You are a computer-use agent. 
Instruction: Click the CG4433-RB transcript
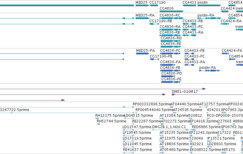[x=189, y=24]
